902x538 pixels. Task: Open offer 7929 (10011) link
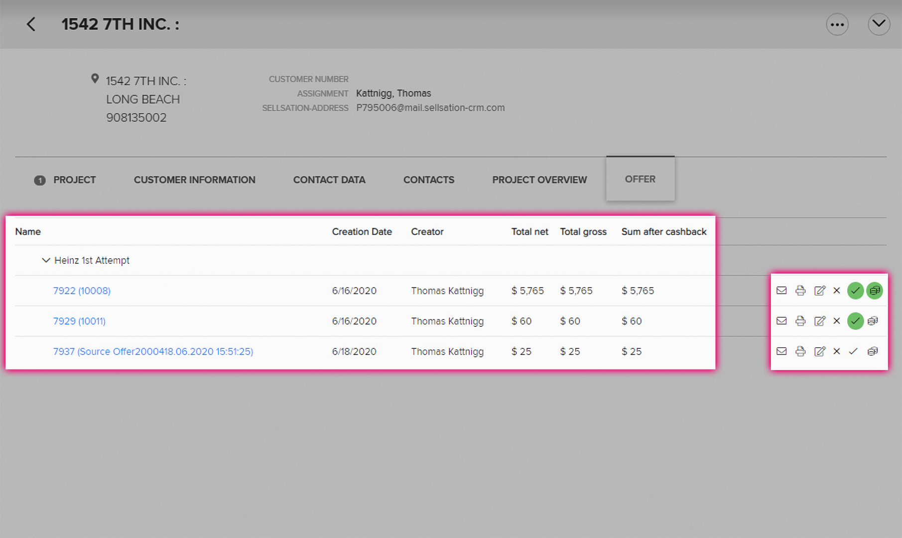79,321
